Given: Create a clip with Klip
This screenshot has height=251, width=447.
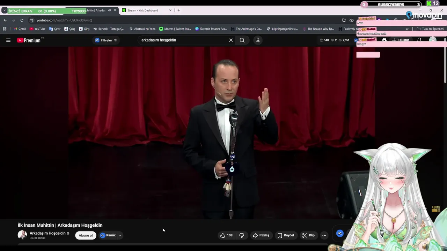Looking at the screenshot, I should pos(308,235).
